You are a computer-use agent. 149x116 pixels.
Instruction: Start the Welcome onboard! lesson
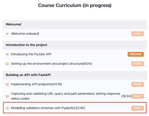point(138,34)
